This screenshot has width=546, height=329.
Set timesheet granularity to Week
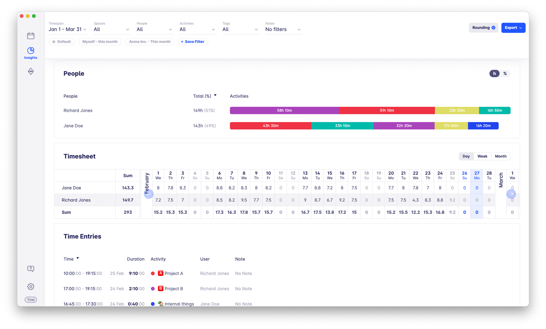click(x=482, y=156)
